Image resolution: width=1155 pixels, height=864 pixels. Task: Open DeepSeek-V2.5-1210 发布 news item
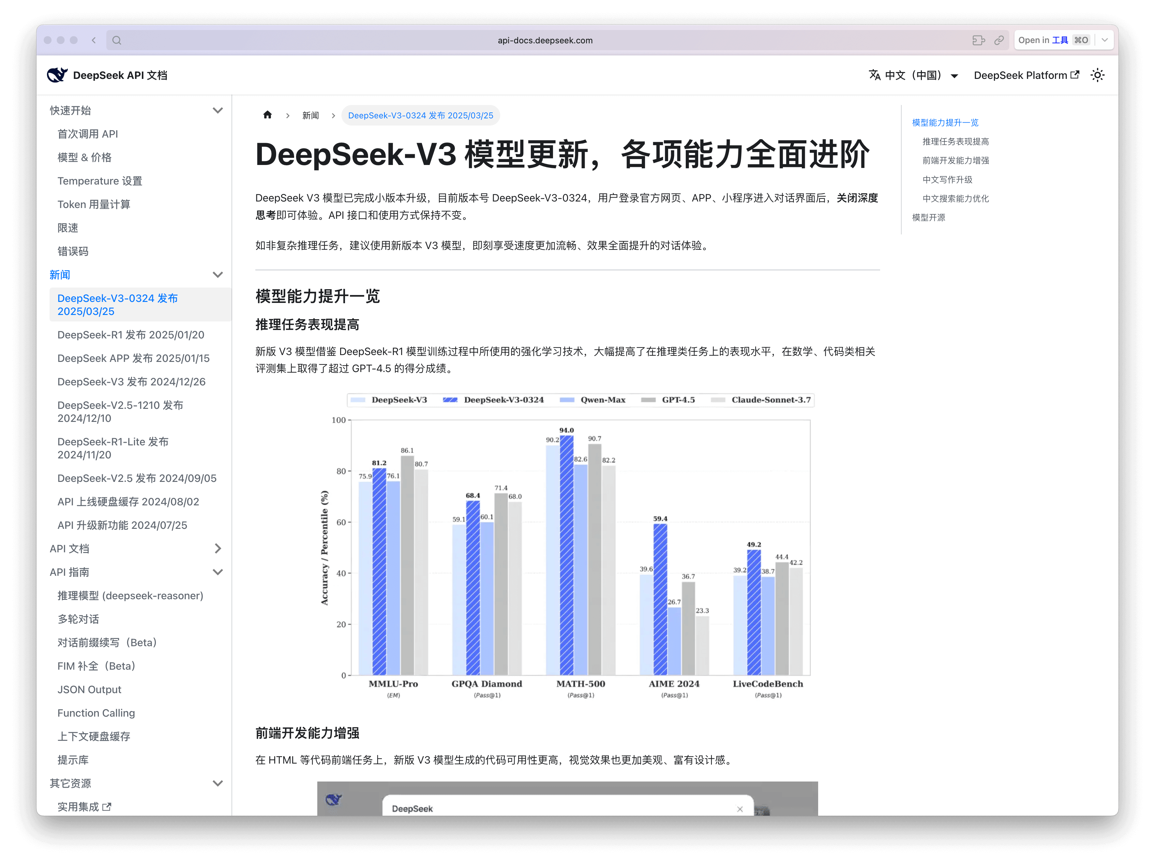point(120,411)
